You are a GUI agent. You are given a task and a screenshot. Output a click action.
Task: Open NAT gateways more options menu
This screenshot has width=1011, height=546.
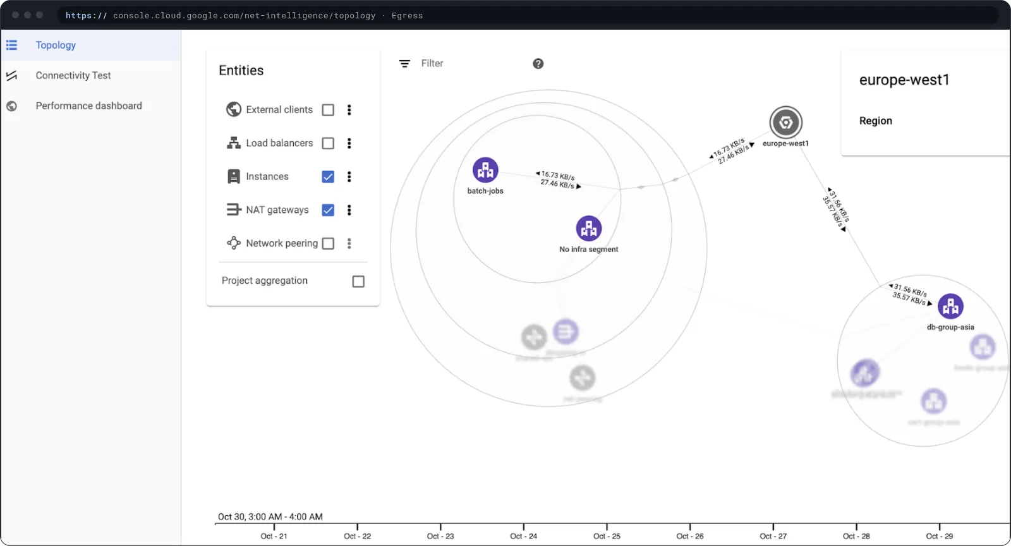[x=349, y=210]
